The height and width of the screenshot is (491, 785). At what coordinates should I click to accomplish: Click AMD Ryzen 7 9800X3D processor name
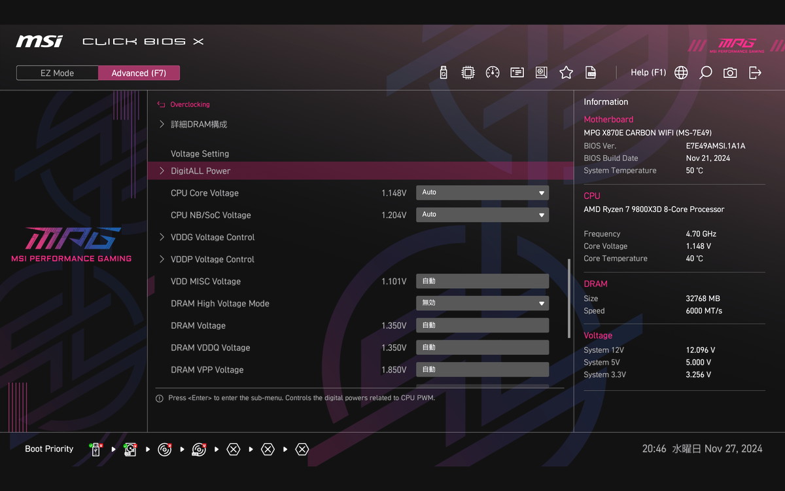tap(654, 209)
